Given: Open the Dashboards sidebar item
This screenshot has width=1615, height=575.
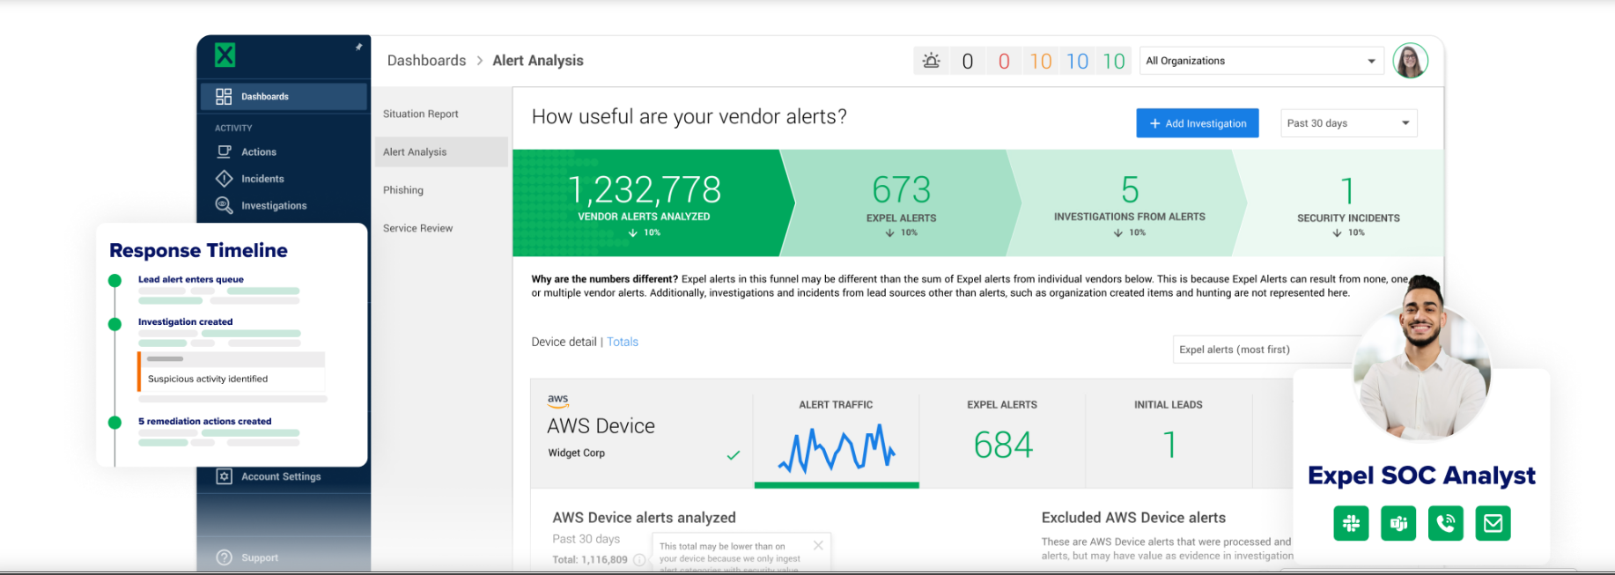Looking at the screenshot, I should (x=284, y=97).
